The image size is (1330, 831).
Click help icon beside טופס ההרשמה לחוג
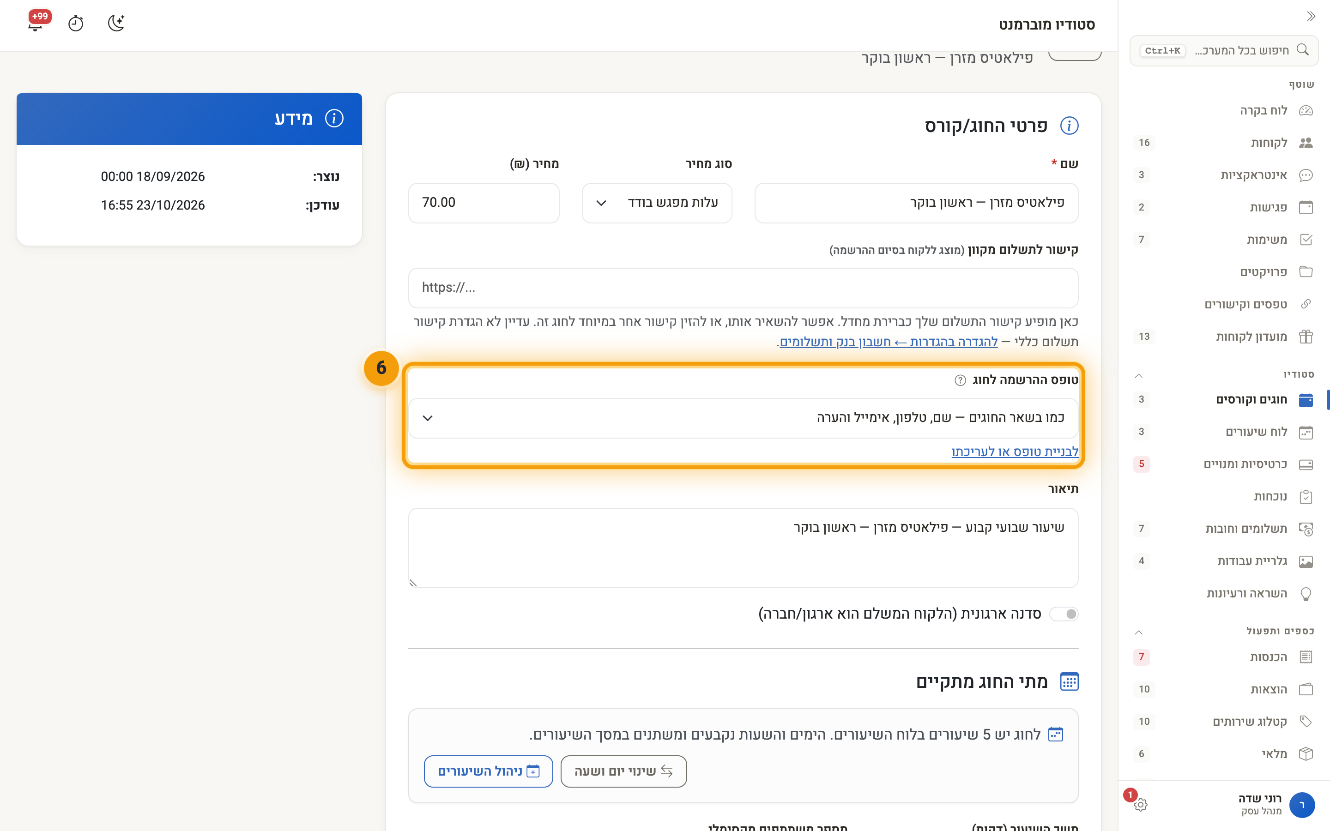(x=960, y=380)
